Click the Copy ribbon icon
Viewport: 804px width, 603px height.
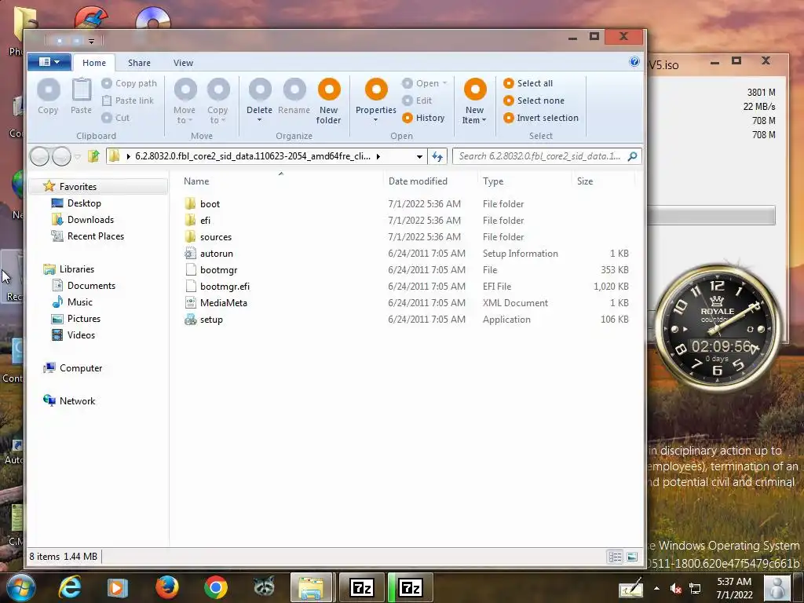(48, 96)
